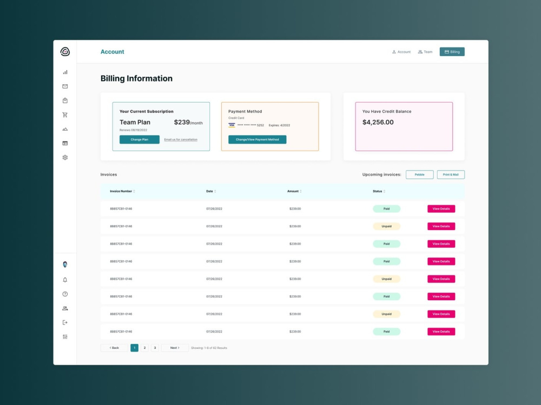The height and width of the screenshot is (405, 541).
Task: Open the help question mark icon
Action: point(65,294)
